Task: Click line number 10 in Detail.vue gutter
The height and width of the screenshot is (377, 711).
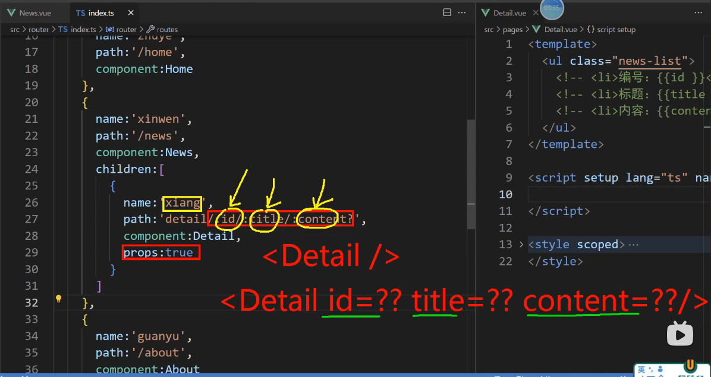Action: click(x=505, y=194)
